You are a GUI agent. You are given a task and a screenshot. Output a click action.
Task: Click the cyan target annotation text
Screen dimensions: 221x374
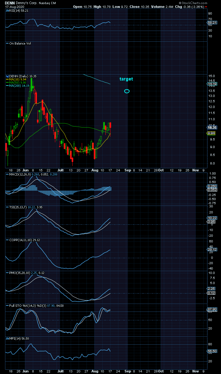coord(126,79)
